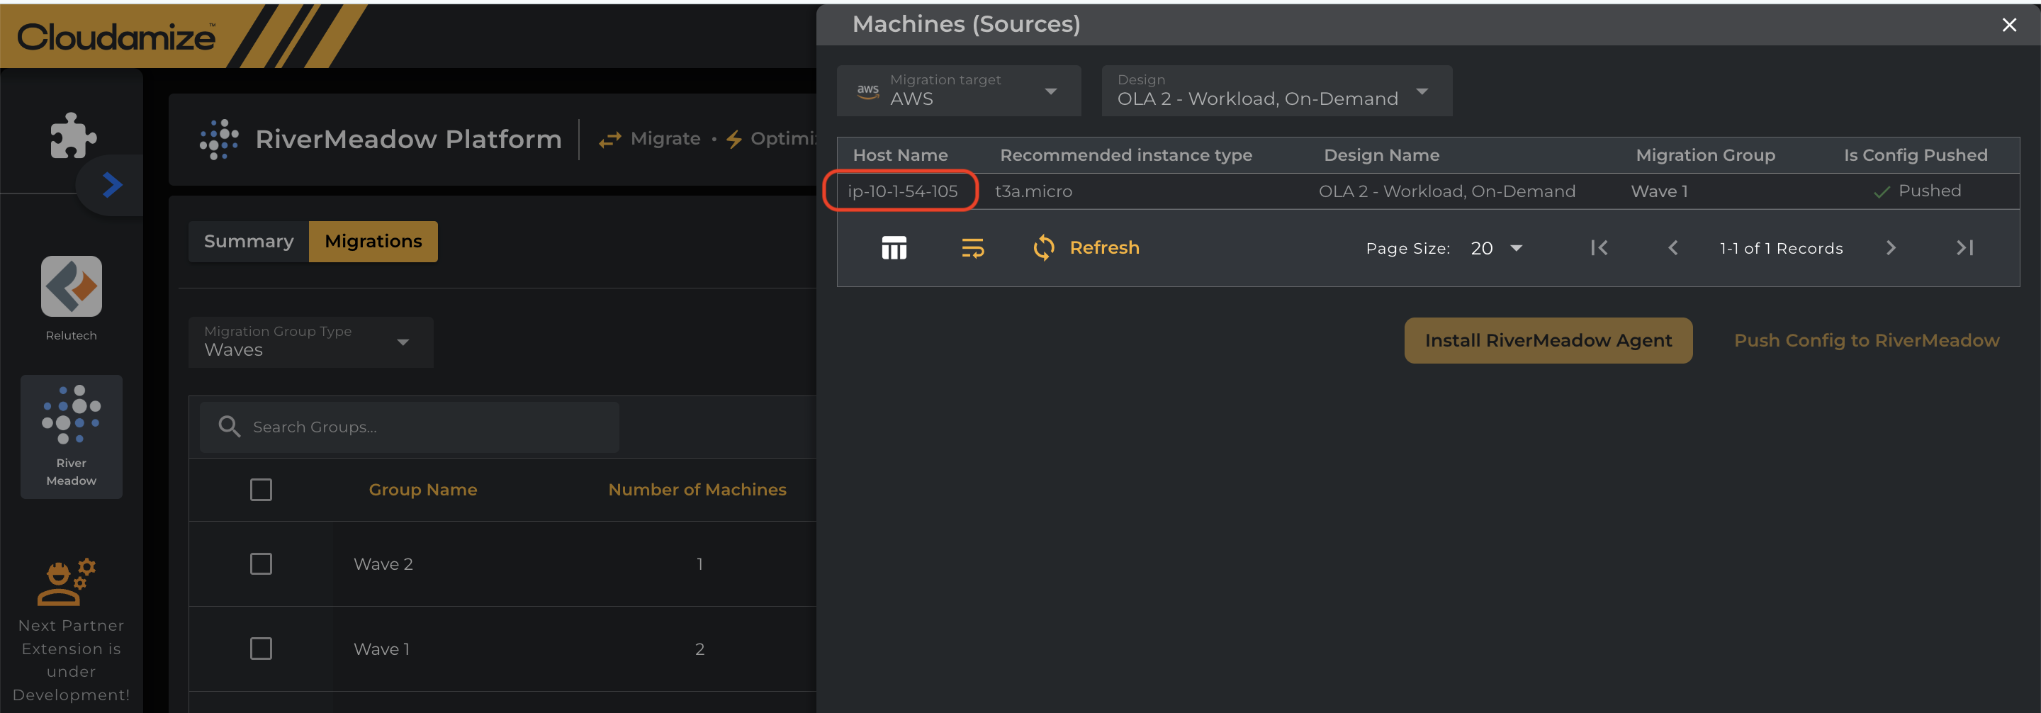Click the Refresh label
This screenshot has width=2041, height=713.
pyautogui.click(x=1103, y=248)
